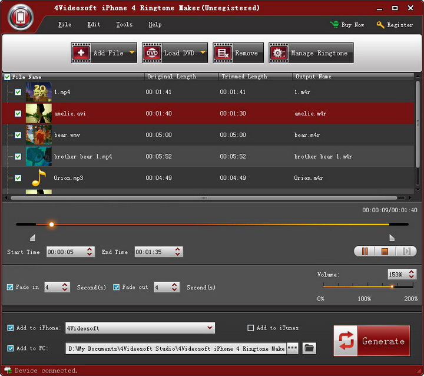Click the Add to PC path field
Image resolution: width=424 pixels, height=376 pixels.
175,348
